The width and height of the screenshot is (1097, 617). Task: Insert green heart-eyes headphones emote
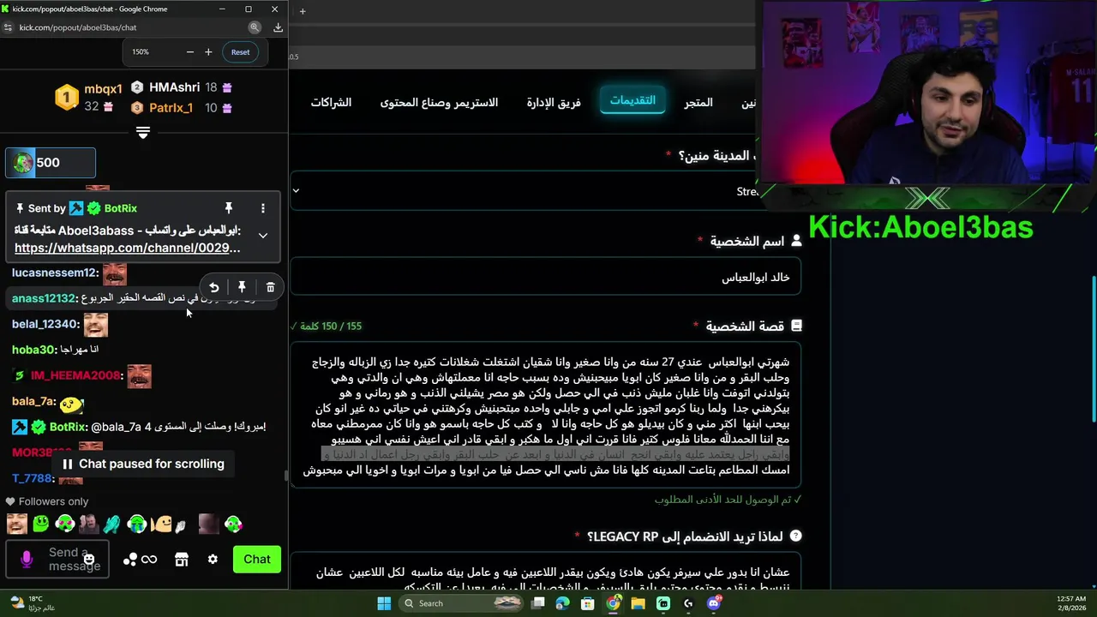65,524
